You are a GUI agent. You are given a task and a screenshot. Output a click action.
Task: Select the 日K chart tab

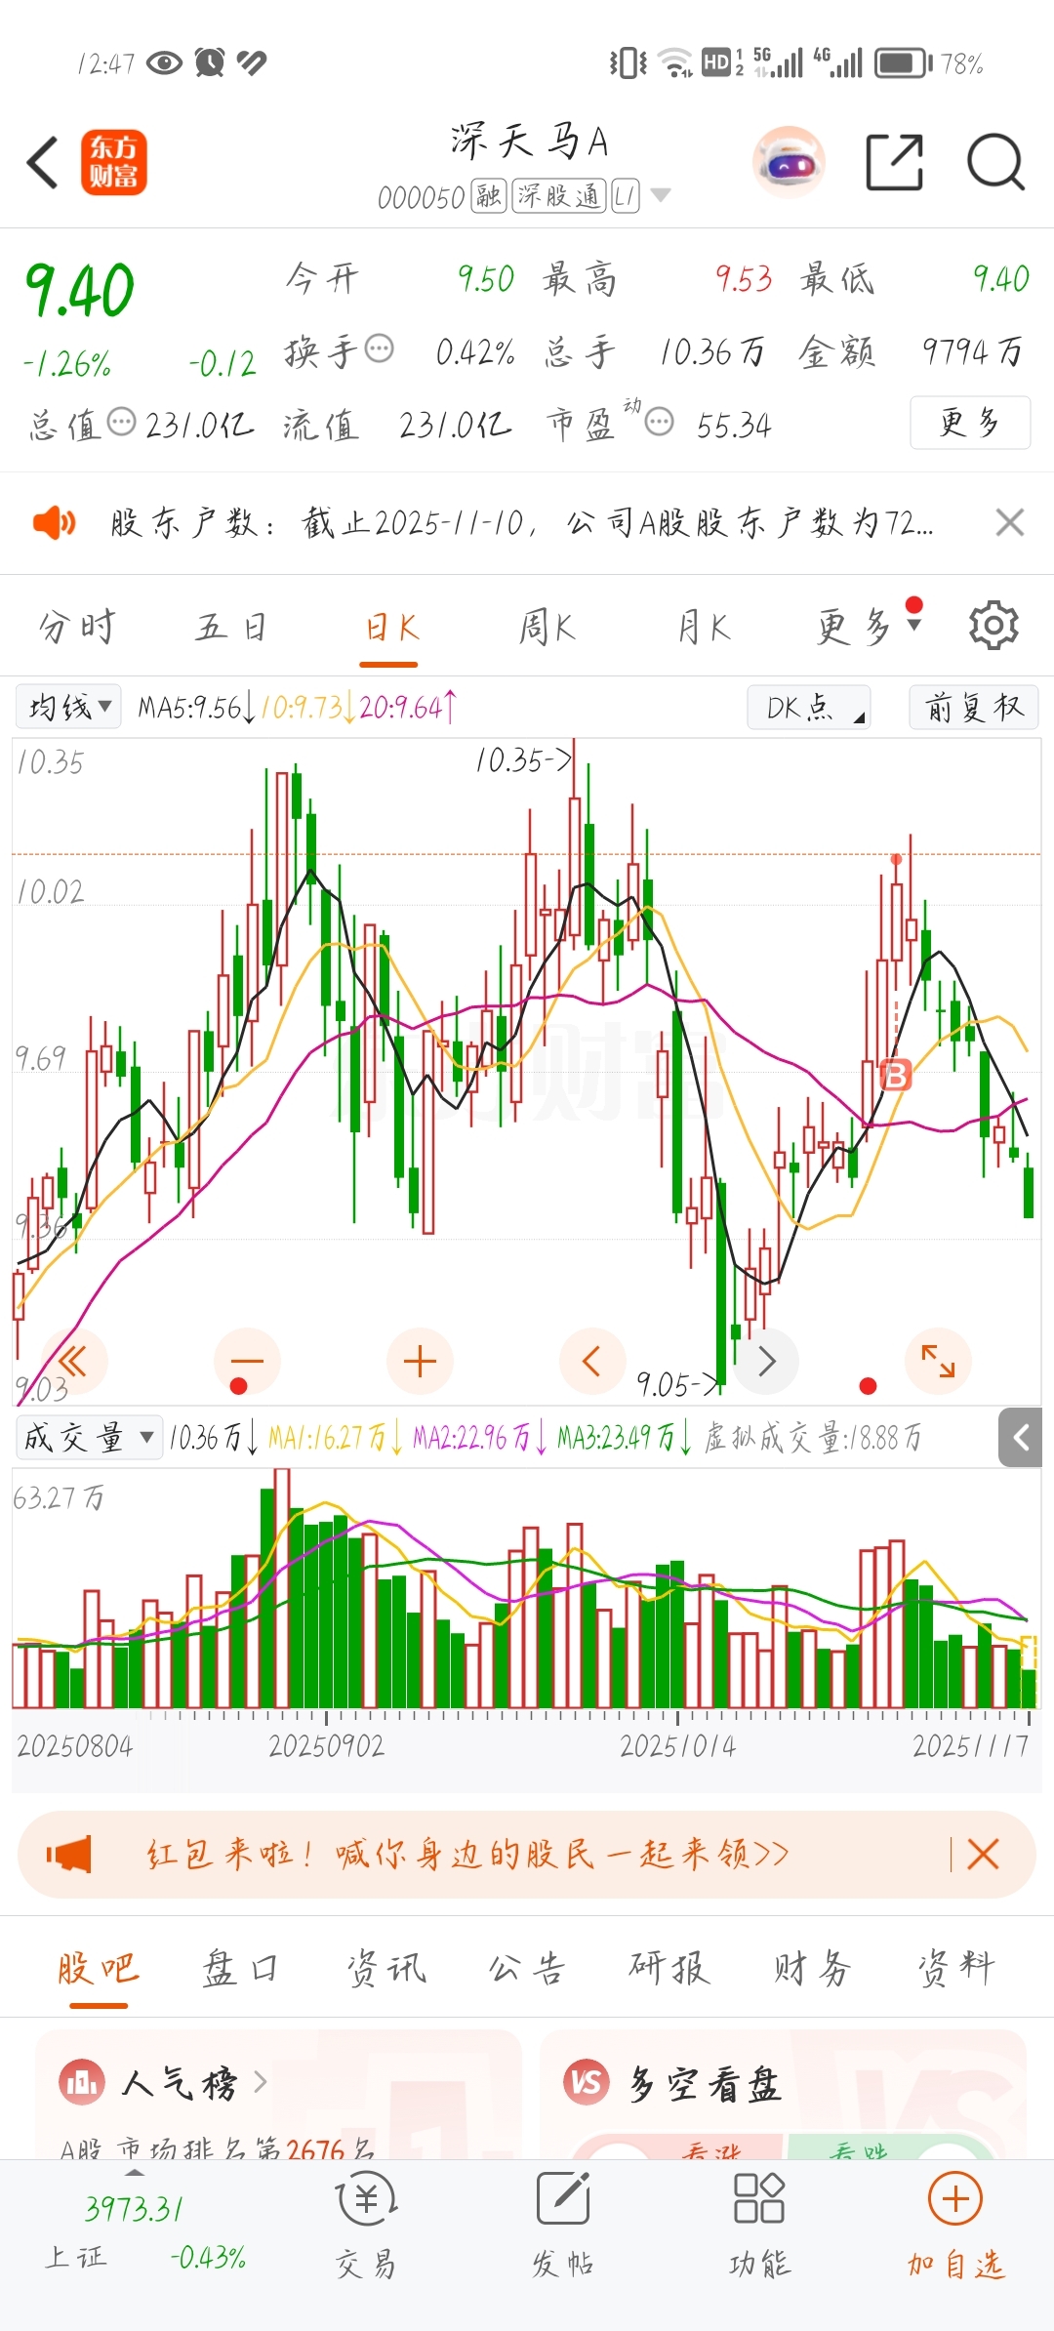390,627
